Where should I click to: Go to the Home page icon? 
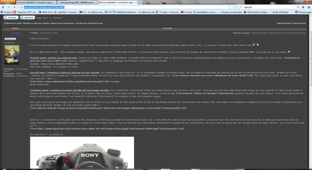(309, 7)
